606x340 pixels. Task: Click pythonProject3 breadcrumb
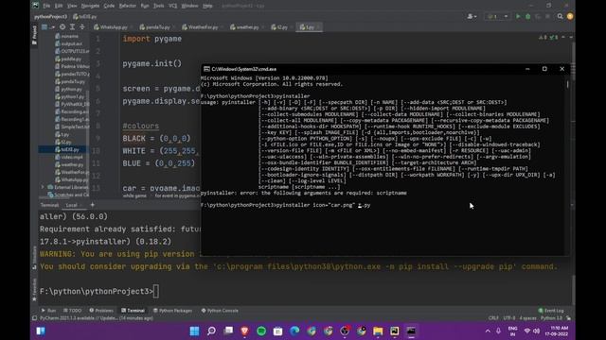coord(50,17)
